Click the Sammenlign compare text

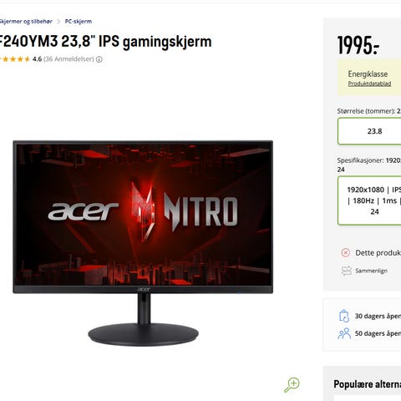click(x=371, y=271)
